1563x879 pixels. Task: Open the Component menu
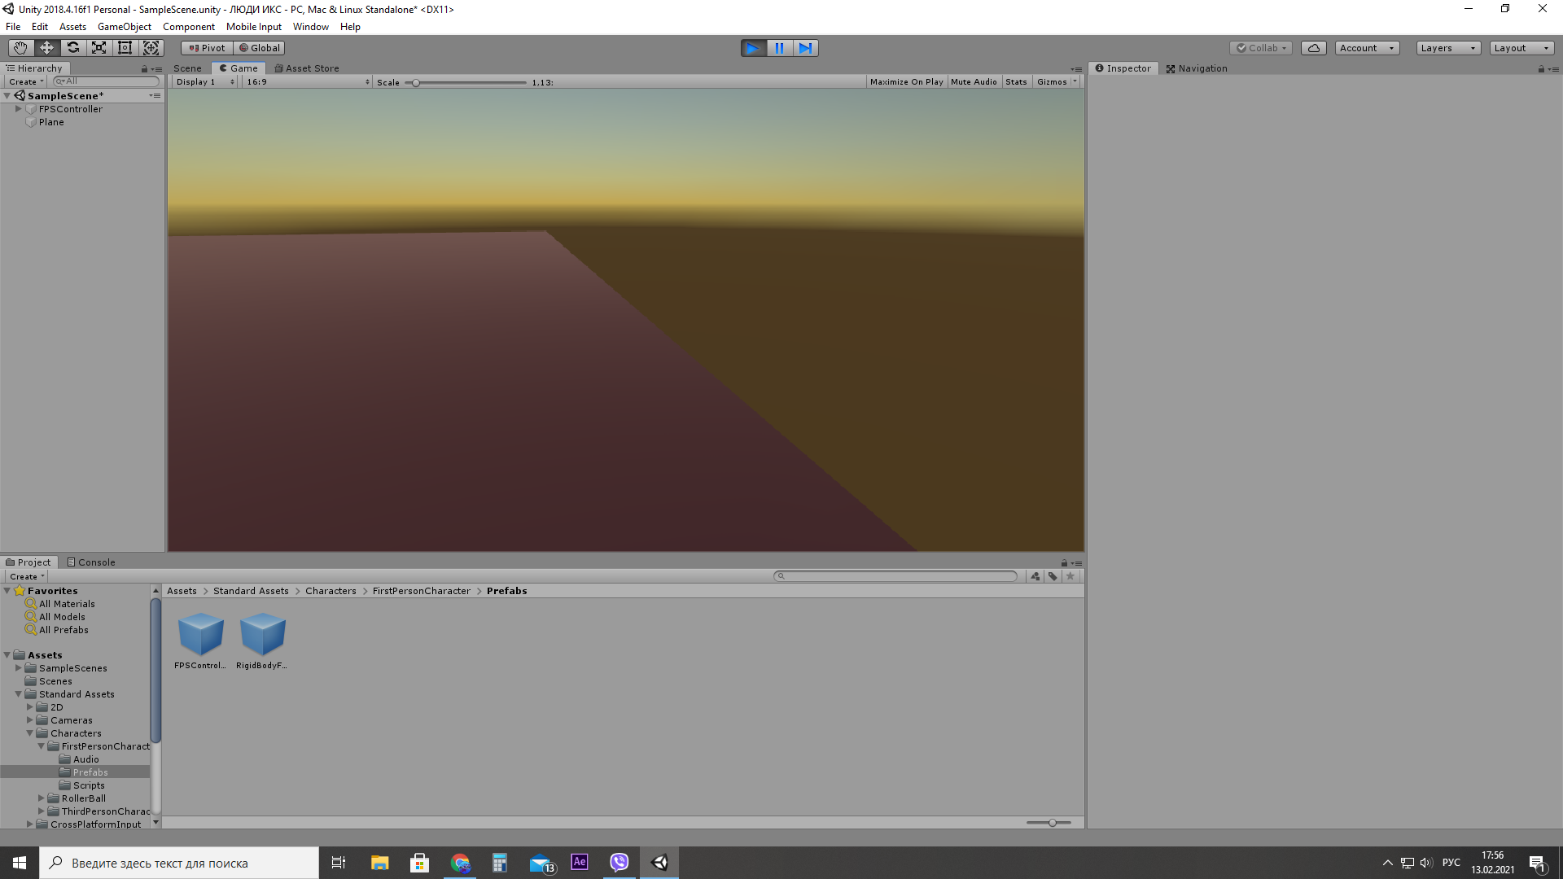click(189, 27)
